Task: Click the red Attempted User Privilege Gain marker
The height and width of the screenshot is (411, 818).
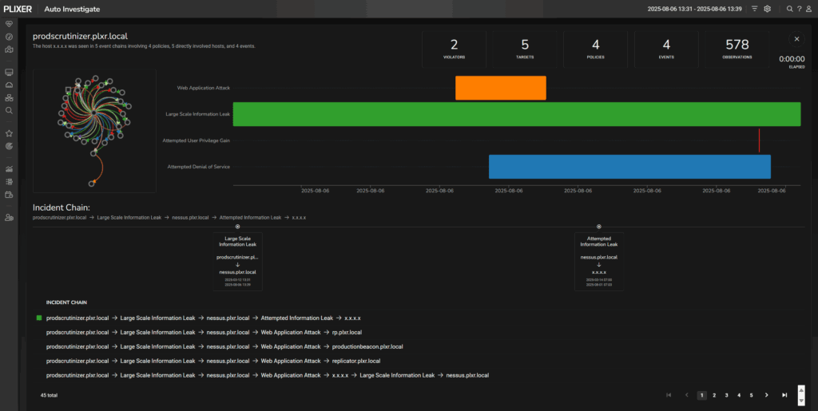Action: point(759,140)
